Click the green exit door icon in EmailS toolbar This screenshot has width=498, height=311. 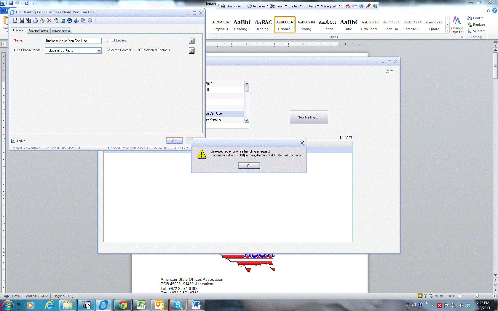point(375,6)
